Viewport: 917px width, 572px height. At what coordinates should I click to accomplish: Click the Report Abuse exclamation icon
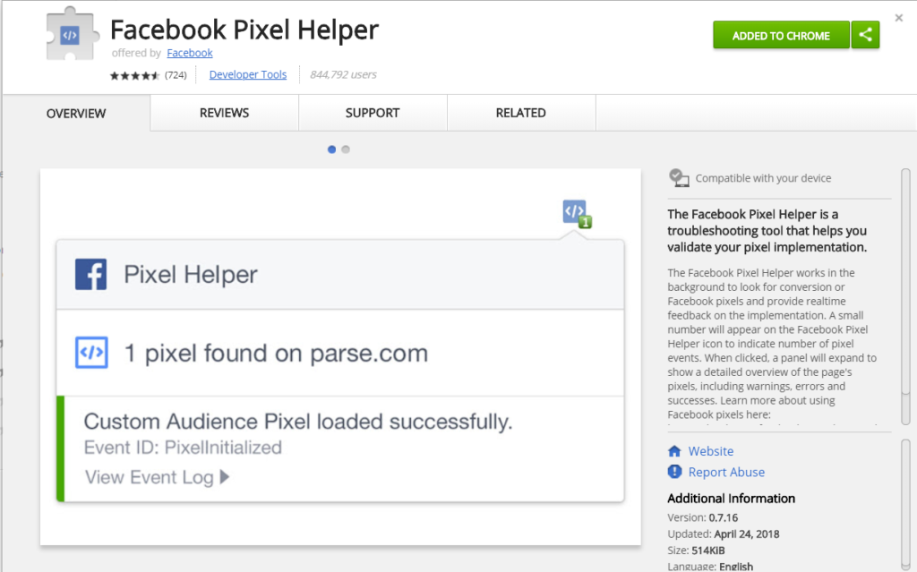(x=674, y=472)
